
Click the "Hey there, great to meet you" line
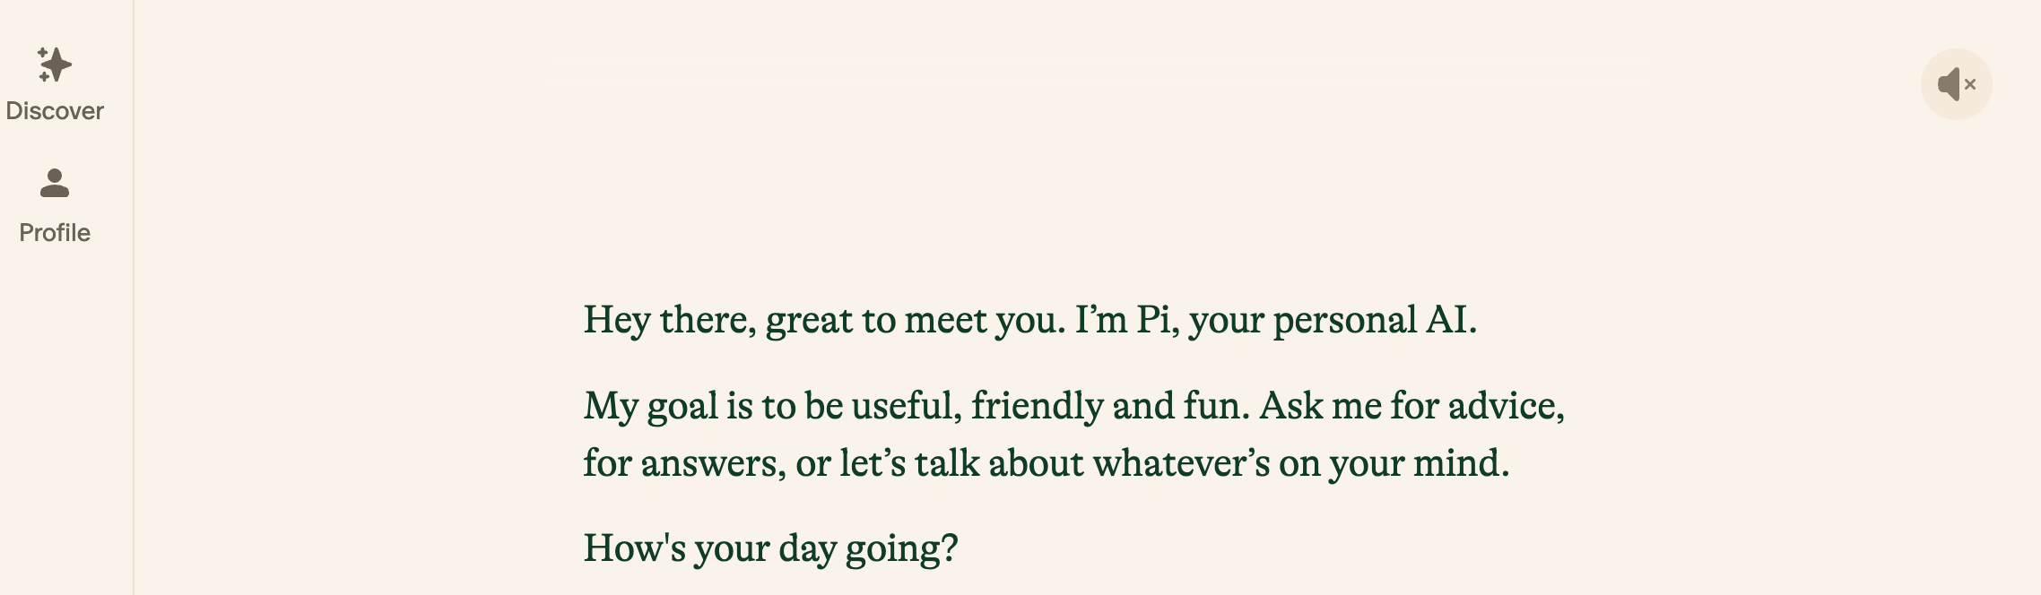pos(1029,320)
